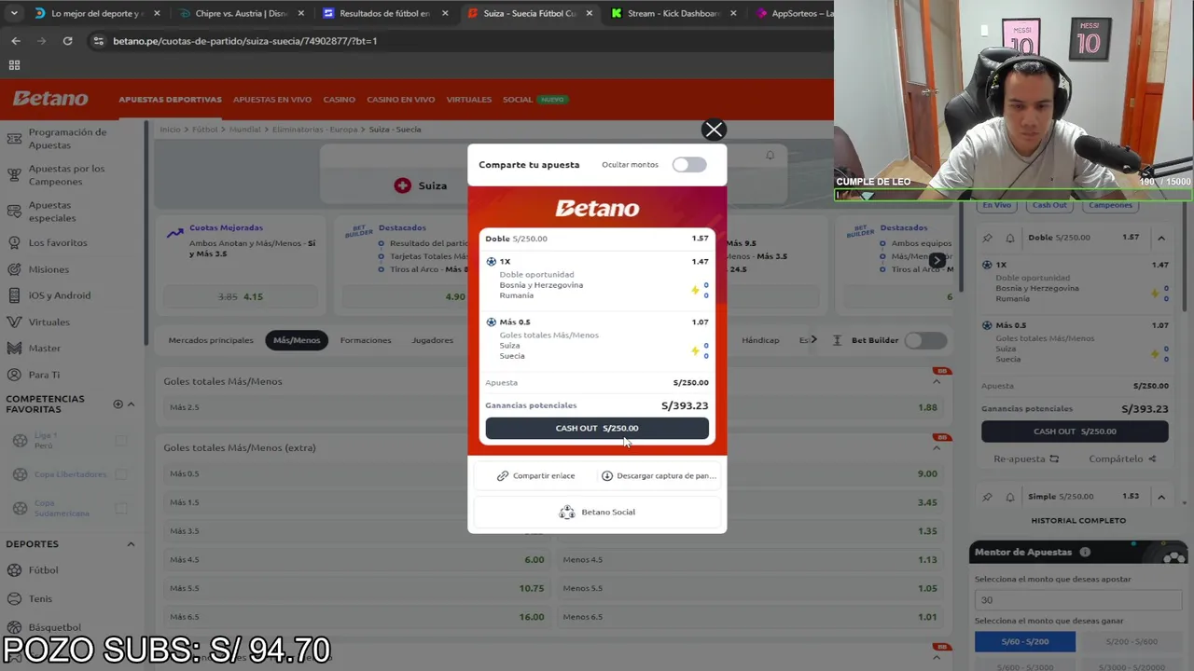The image size is (1194, 671).
Task: Click Descargar captura de pantalla download icon
Action: coord(607,475)
